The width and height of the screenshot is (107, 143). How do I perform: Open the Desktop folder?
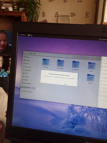[x=46, y=62]
